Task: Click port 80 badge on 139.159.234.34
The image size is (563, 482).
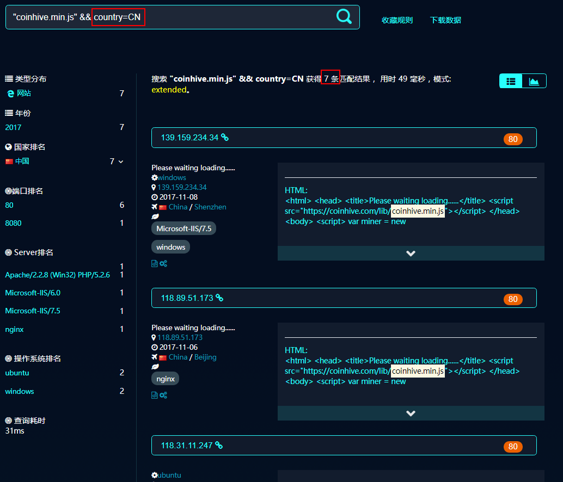Action: 513,139
